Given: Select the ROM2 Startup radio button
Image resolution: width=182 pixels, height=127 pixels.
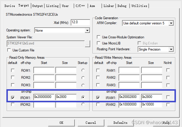Looking at the screenshot, I should (83, 78).
